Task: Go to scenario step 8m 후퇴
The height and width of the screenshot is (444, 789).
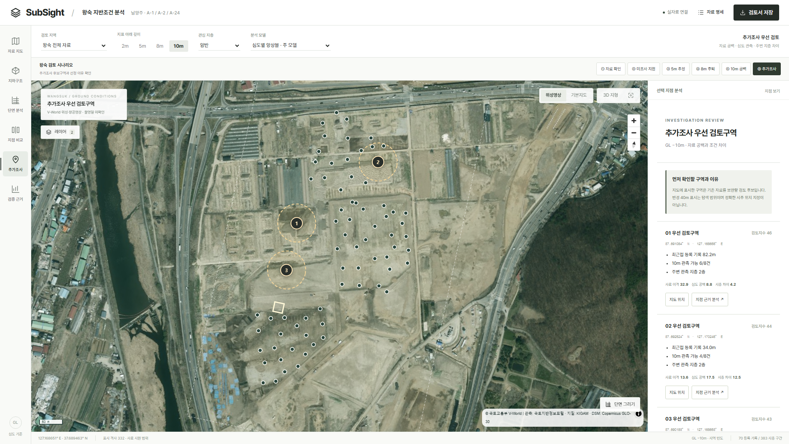Action: tap(705, 69)
